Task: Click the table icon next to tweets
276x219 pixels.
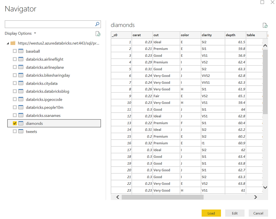Action: pos(20,131)
